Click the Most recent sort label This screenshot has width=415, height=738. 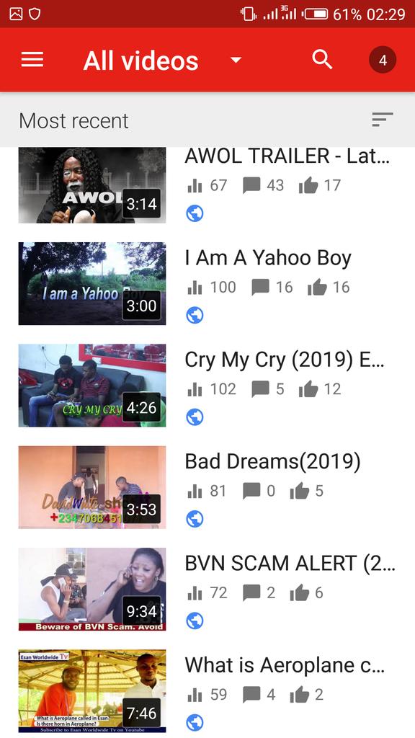coord(74,120)
